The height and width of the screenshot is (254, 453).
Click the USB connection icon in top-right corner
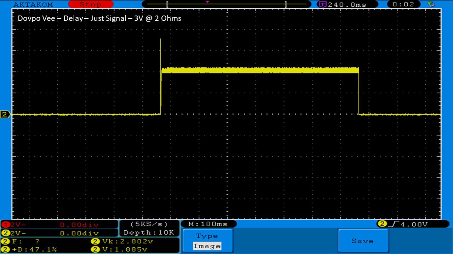coord(431,4)
